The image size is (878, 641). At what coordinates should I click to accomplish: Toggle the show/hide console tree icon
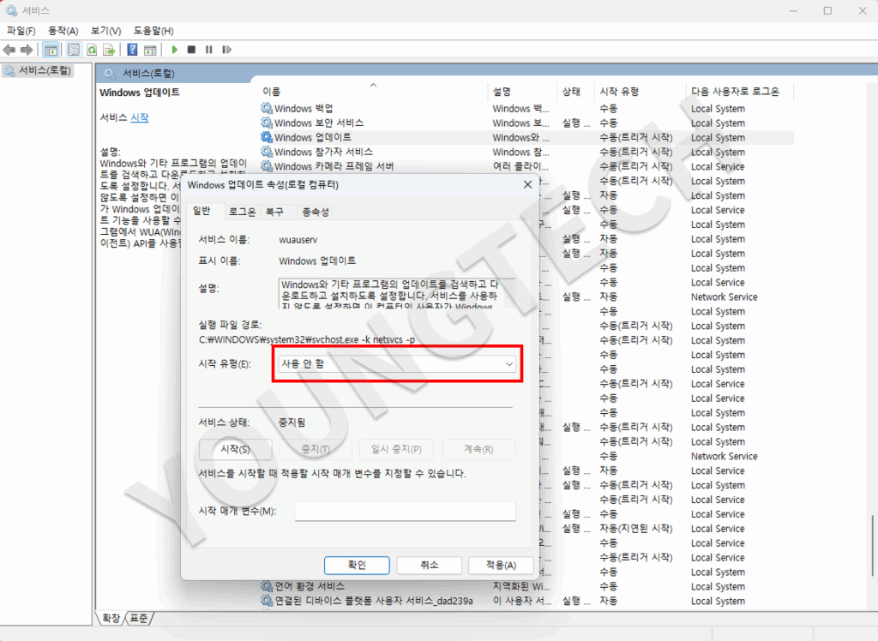(51, 50)
